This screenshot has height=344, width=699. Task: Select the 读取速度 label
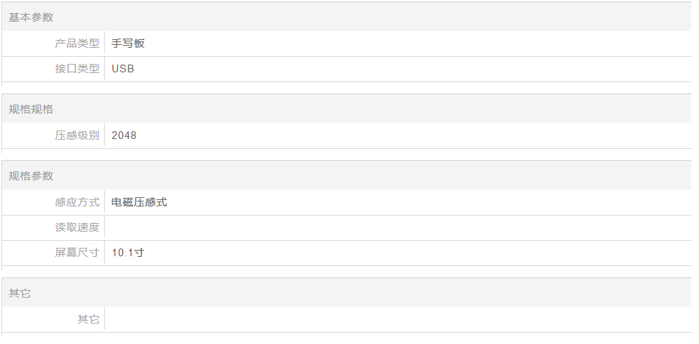click(77, 227)
